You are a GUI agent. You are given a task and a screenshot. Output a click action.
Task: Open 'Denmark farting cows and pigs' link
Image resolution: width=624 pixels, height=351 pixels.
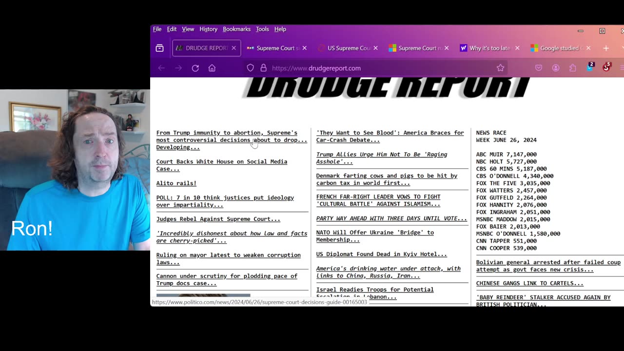click(x=387, y=179)
